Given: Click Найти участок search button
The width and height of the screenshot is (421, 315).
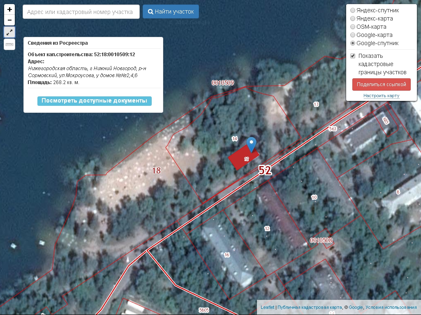Looking at the screenshot, I should 171,11.
